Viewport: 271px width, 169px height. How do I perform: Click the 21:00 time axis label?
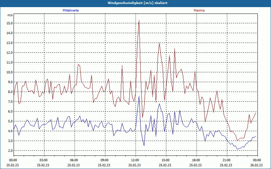tap(226, 160)
